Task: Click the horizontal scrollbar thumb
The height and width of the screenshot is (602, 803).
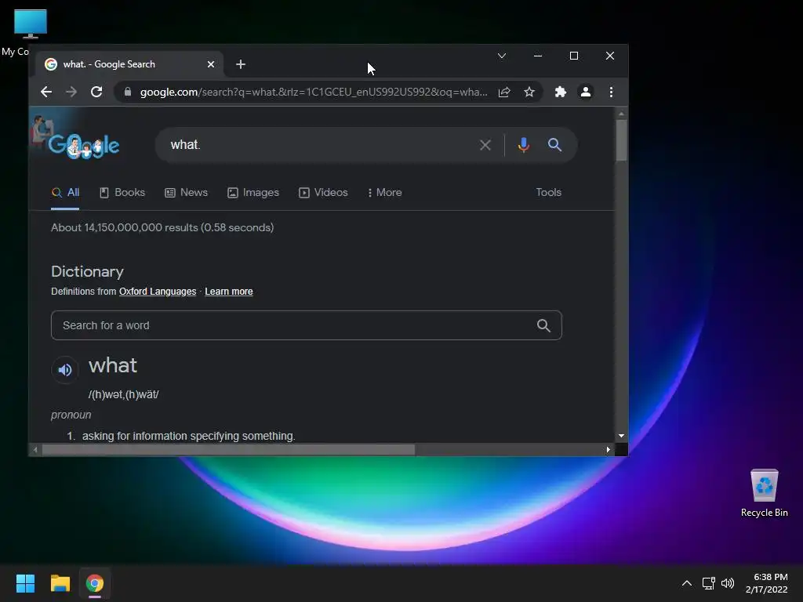Action: pyautogui.click(x=228, y=450)
